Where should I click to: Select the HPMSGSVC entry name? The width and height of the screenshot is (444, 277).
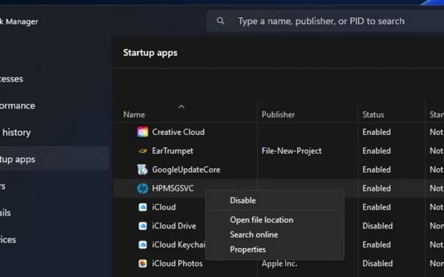(173, 188)
